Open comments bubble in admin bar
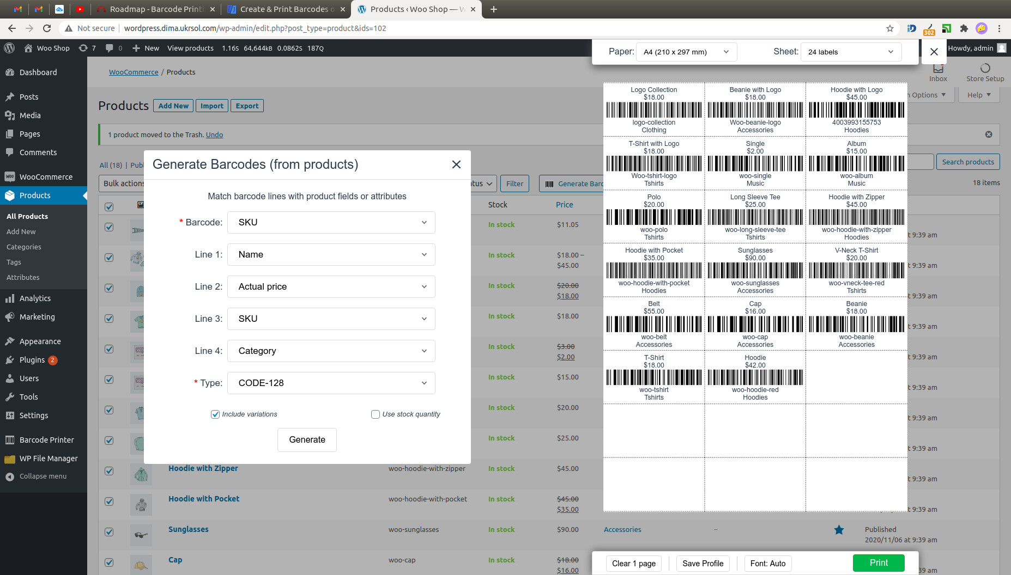 (114, 48)
